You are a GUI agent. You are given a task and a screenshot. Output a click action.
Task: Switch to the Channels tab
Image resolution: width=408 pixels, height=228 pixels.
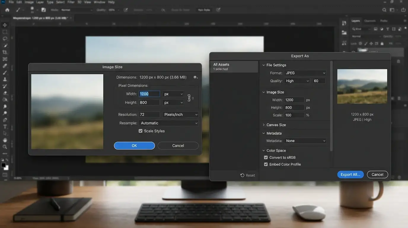[x=370, y=21]
